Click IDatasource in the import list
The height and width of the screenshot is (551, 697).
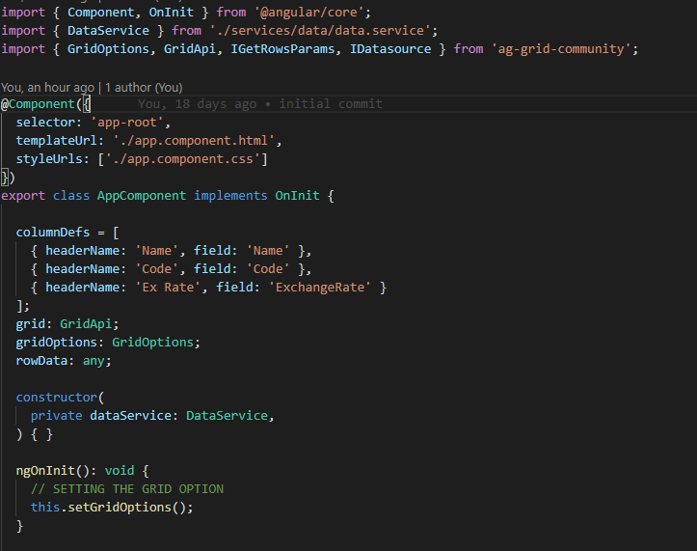pyautogui.click(x=390, y=49)
